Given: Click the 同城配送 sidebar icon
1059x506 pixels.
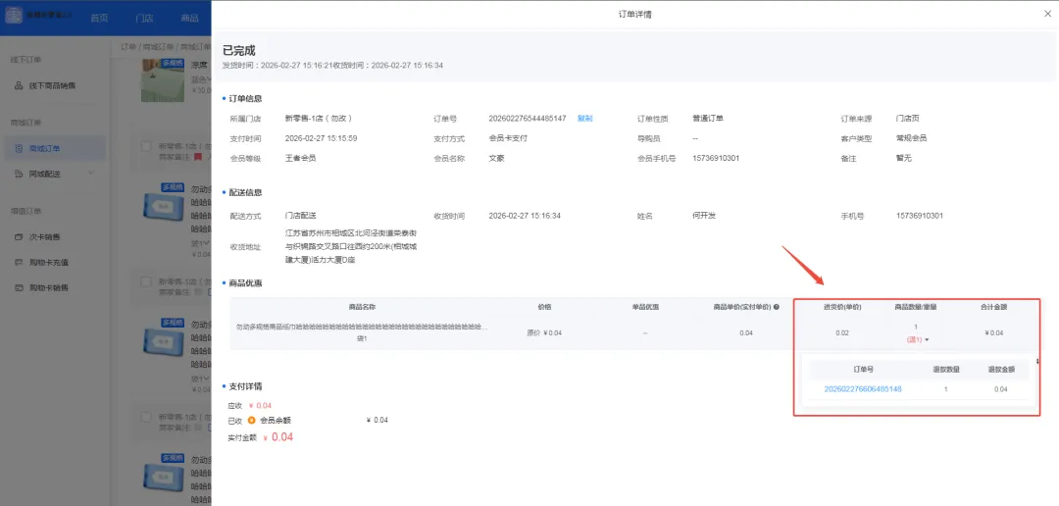Looking at the screenshot, I should point(19,174).
